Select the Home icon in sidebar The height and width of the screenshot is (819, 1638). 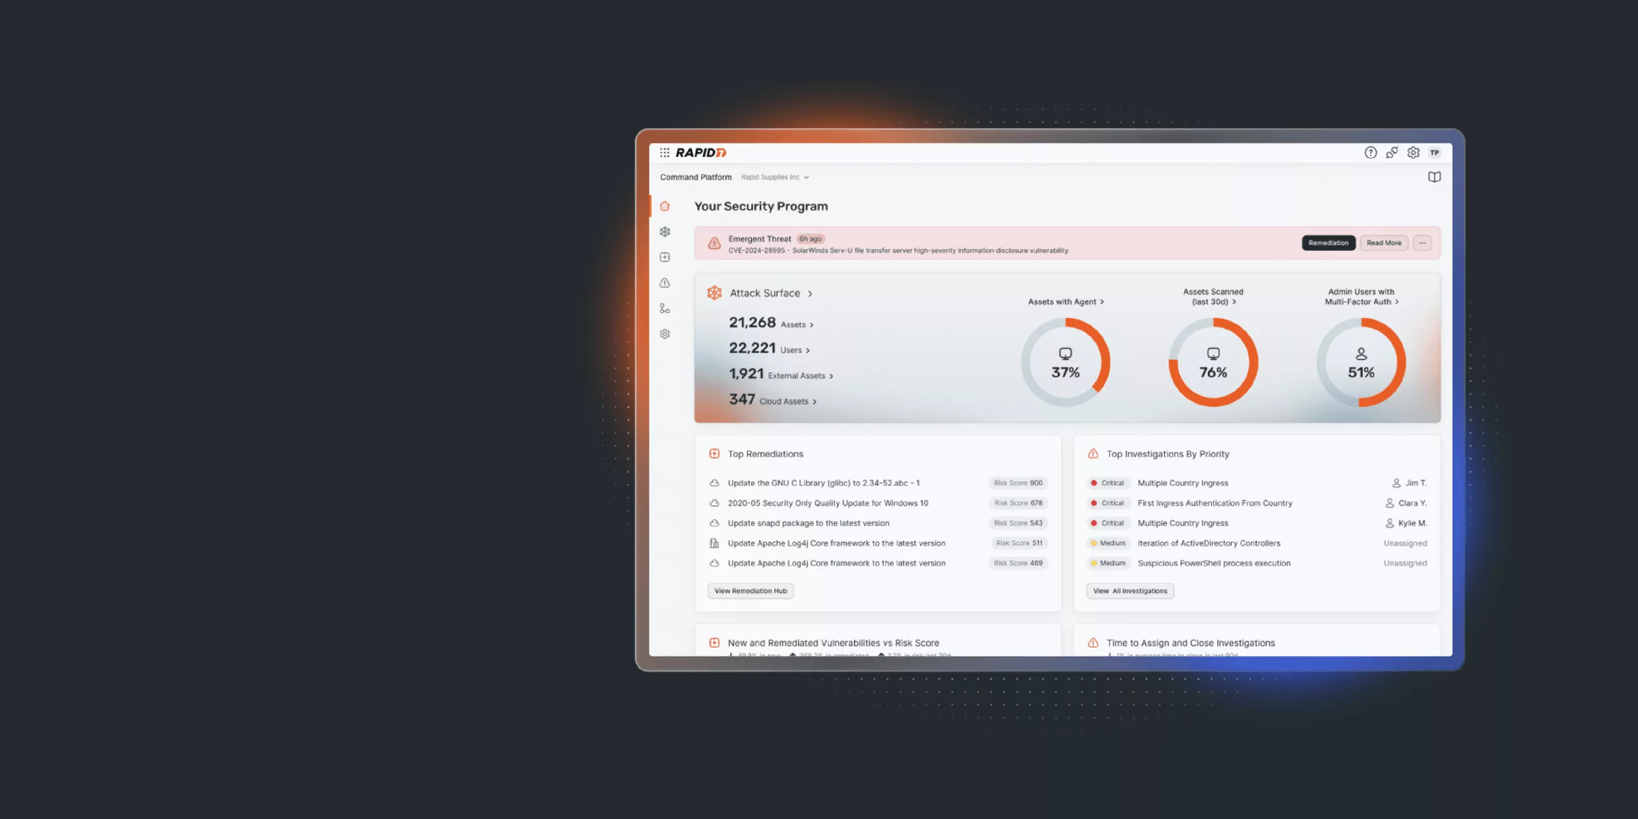click(x=665, y=206)
